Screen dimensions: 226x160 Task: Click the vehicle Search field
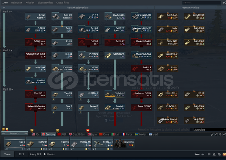pos(201,3)
